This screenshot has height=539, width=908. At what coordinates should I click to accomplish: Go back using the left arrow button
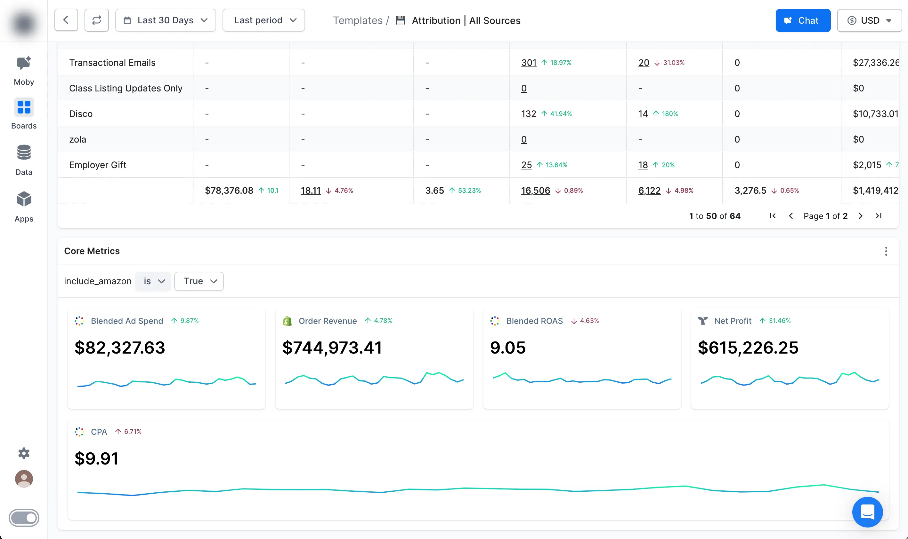(66, 20)
